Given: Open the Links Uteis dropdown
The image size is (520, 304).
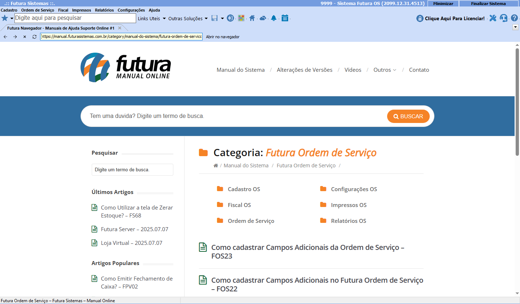Looking at the screenshot, I should click(152, 18).
